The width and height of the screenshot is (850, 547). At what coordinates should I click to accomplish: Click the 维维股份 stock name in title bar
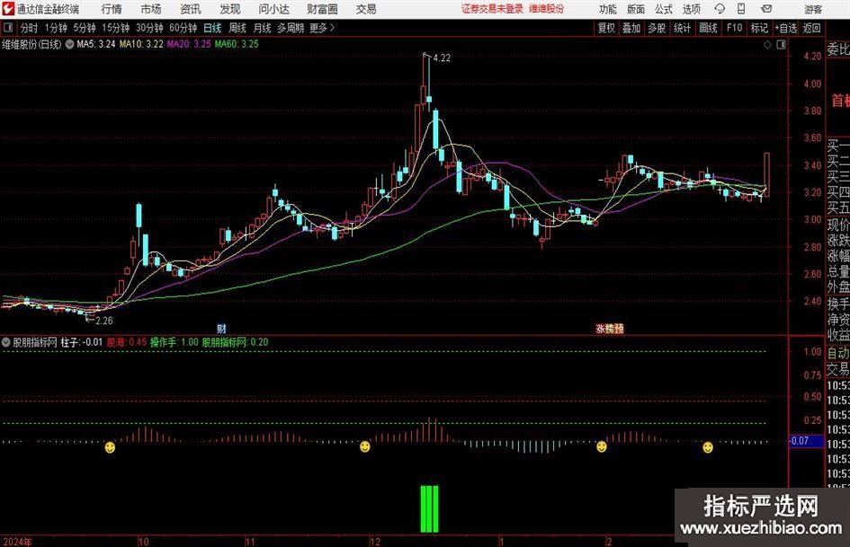pos(547,9)
